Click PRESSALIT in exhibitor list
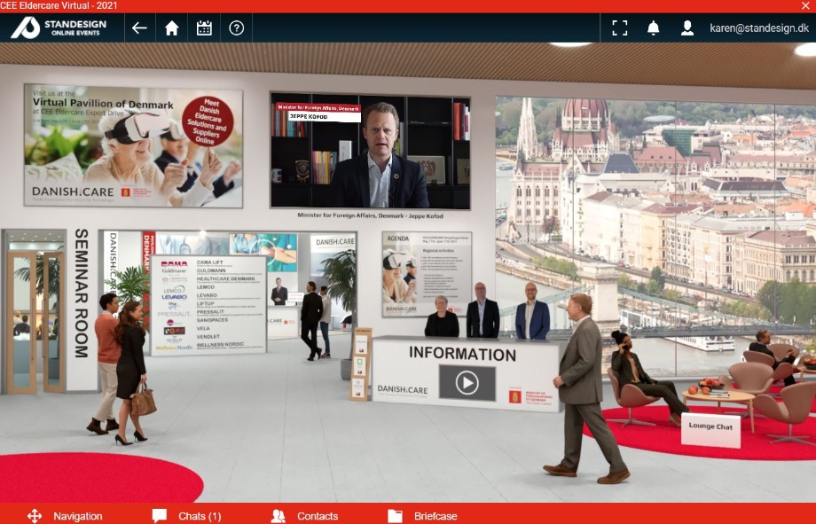The width and height of the screenshot is (816, 524). click(210, 312)
